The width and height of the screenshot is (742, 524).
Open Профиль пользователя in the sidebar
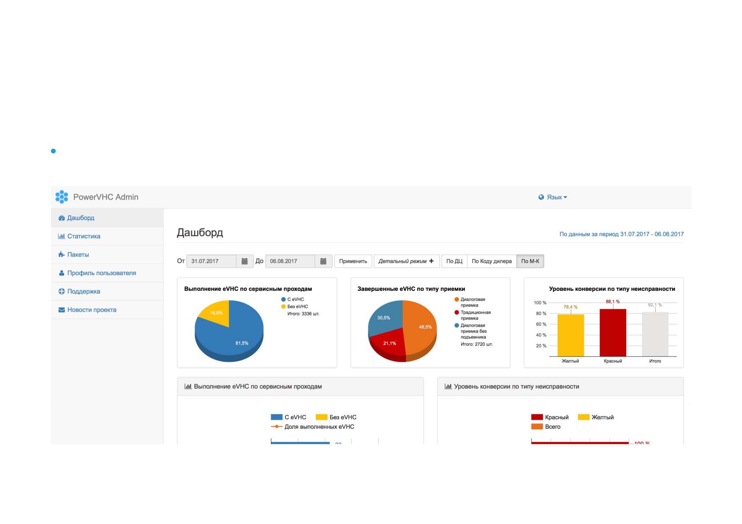(x=107, y=273)
